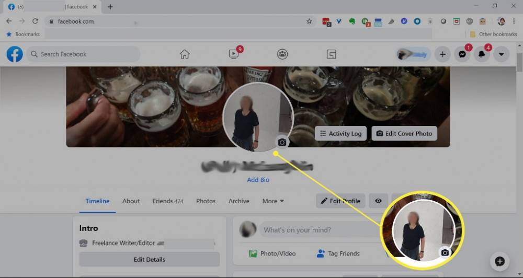Image resolution: width=523 pixels, height=278 pixels.
Task: Select the Facebook browser tab
Action: pos(52,7)
